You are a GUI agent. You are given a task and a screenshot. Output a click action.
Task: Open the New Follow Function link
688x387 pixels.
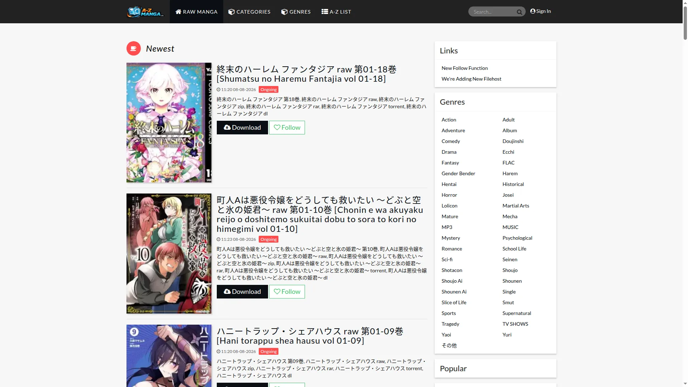(x=464, y=68)
